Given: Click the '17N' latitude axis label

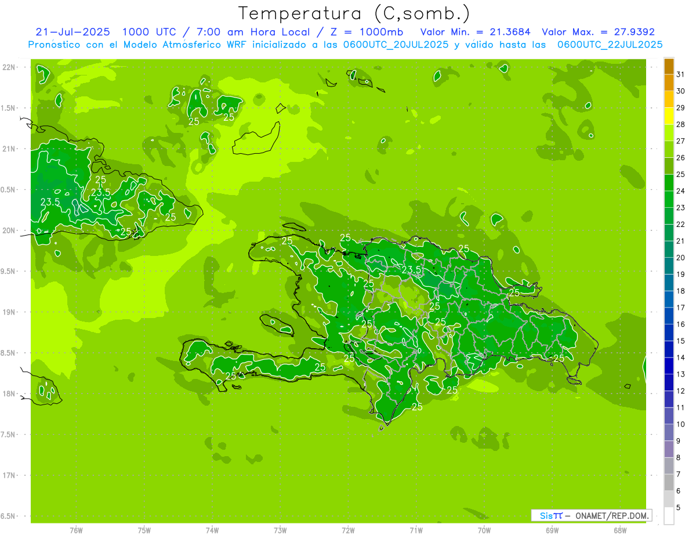Looking at the screenshot, I should tap(8, 475).
